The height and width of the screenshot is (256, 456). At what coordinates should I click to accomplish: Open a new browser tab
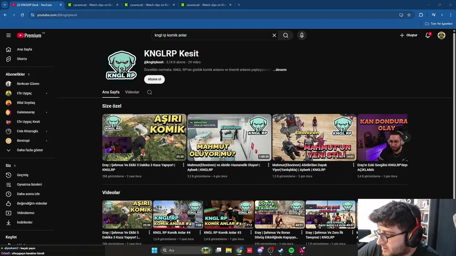tap(239, 5)
